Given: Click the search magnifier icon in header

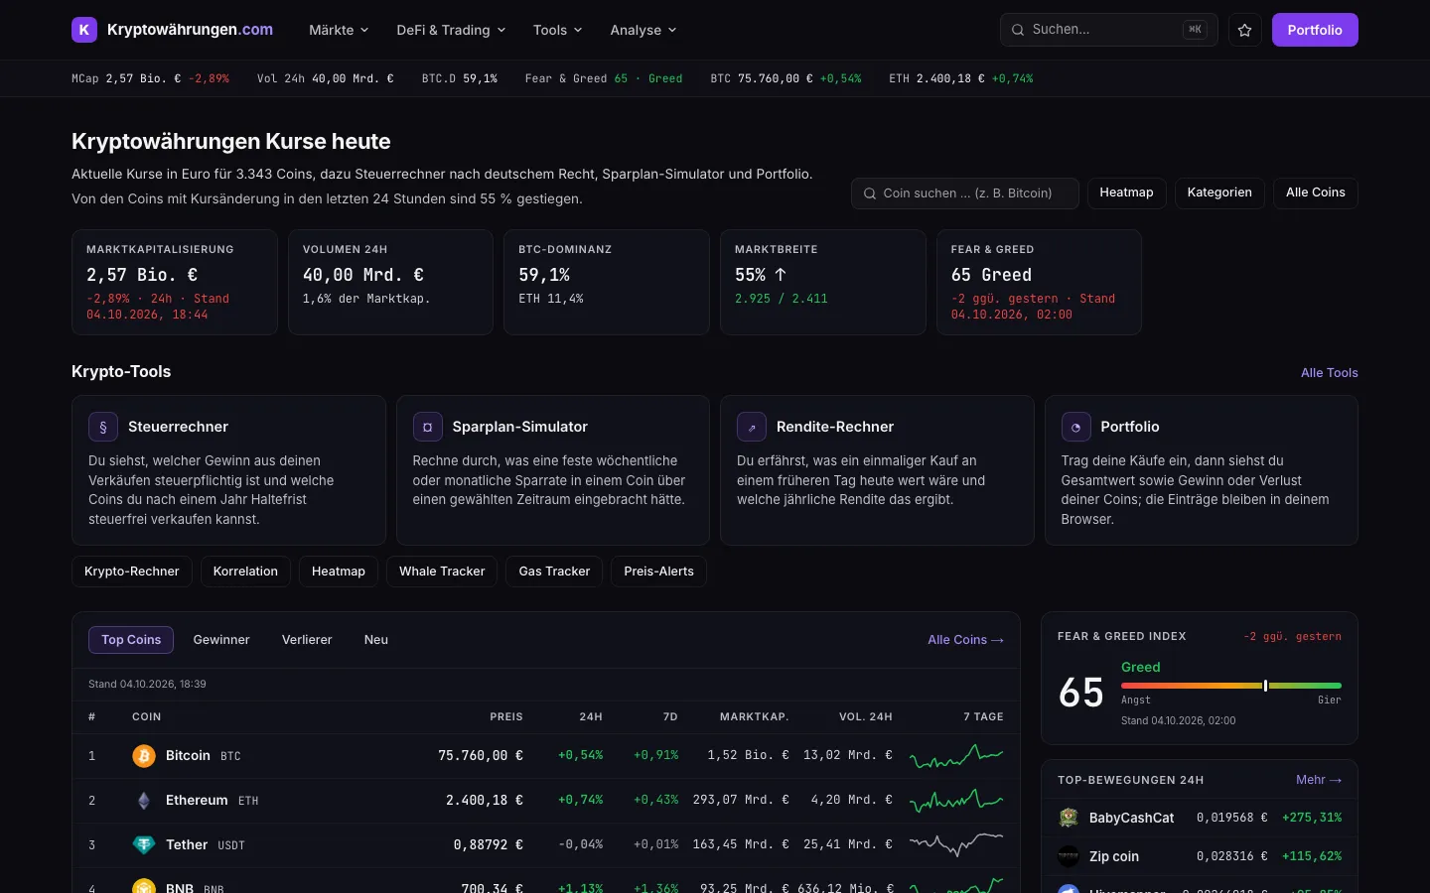Looking at the screenshot, I should 1018,30.
